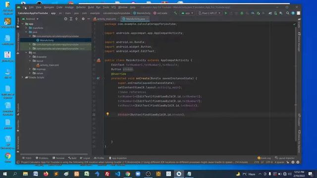Open the Android project view dropdown

click(x=30, y=19)
